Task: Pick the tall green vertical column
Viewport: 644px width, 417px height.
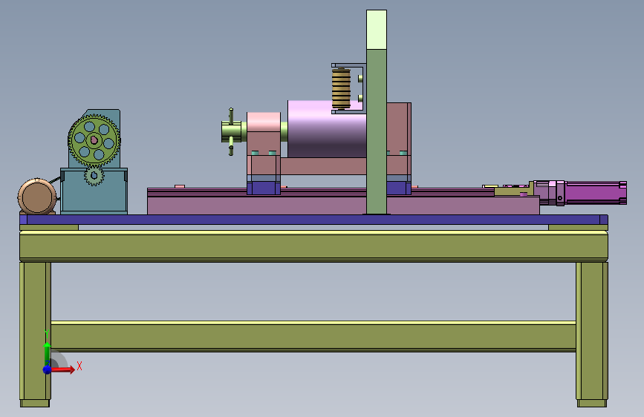Action: pyautogui.click(x=376, y=131)
